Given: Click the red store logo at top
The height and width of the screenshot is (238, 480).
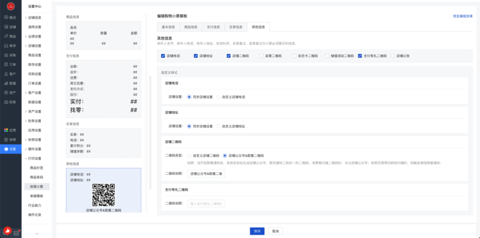Looking at the screenshot, I should [11, 6].
